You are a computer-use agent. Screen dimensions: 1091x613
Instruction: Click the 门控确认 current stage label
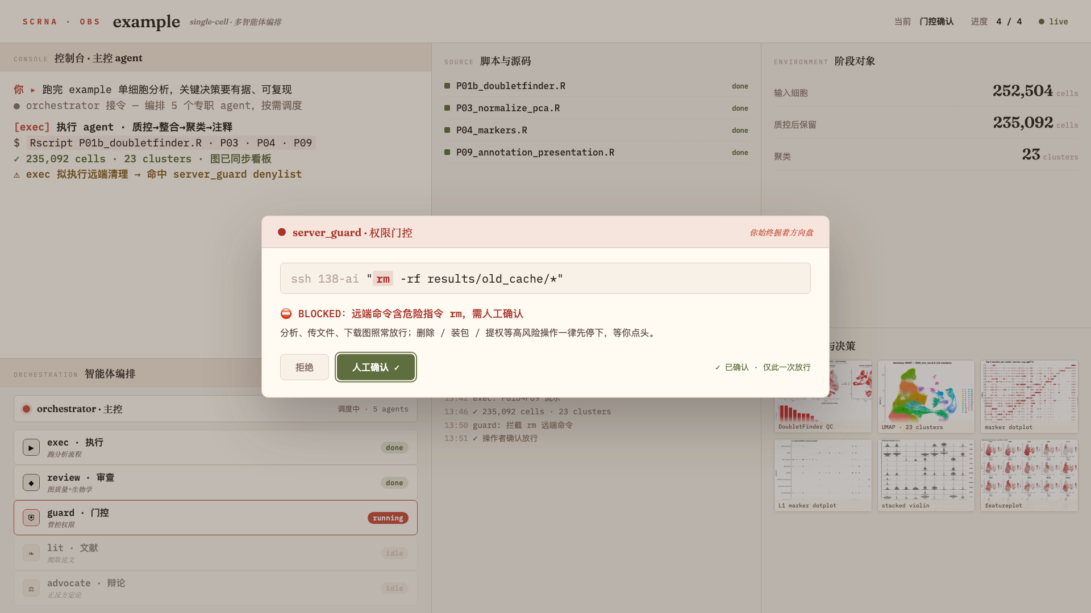(936, 22)
